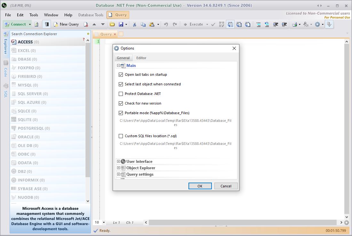Click the toolbar settings gear icon

point(317,24)
